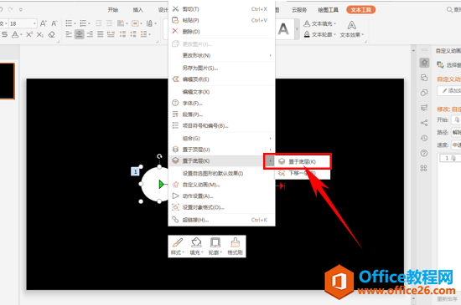The height and width of the screenshot is (305, 461).
Task: Toggle center text alignment
Action: tap(79, 34)
